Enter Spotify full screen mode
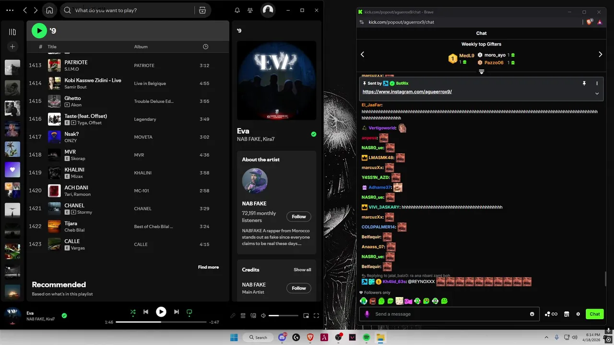Image resolution: width=614 pixels, height=345 pixels. click(x=316, y=316)
